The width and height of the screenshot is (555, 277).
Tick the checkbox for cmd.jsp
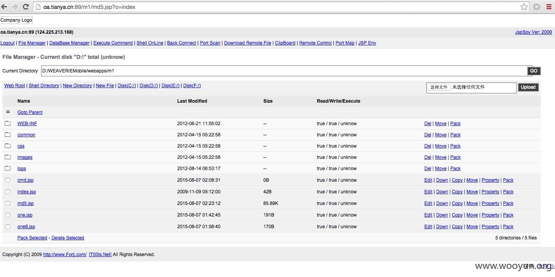[8, 180]
